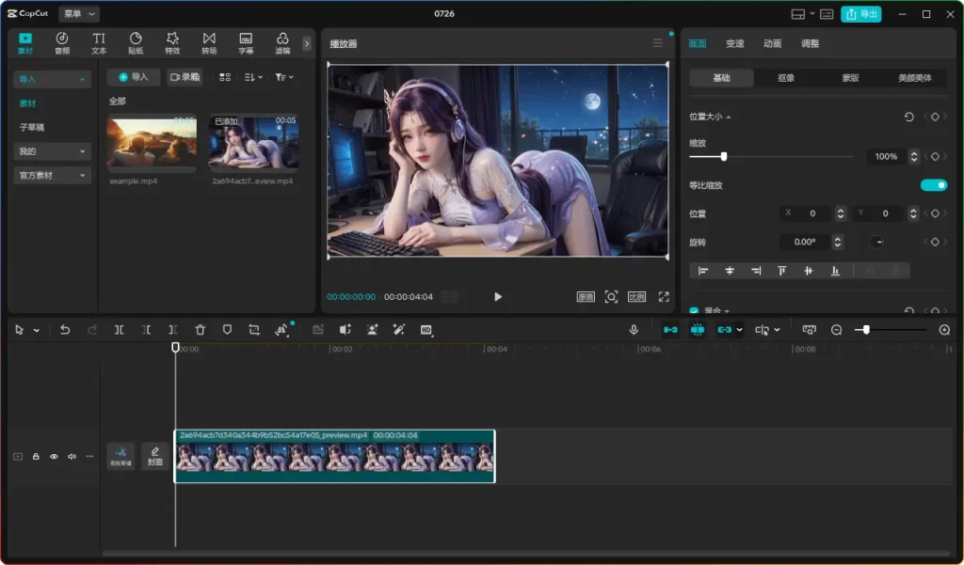Select the 抠像 sub-tab
The width and height of the screenshot is (964, 565).
pos(786,78)
